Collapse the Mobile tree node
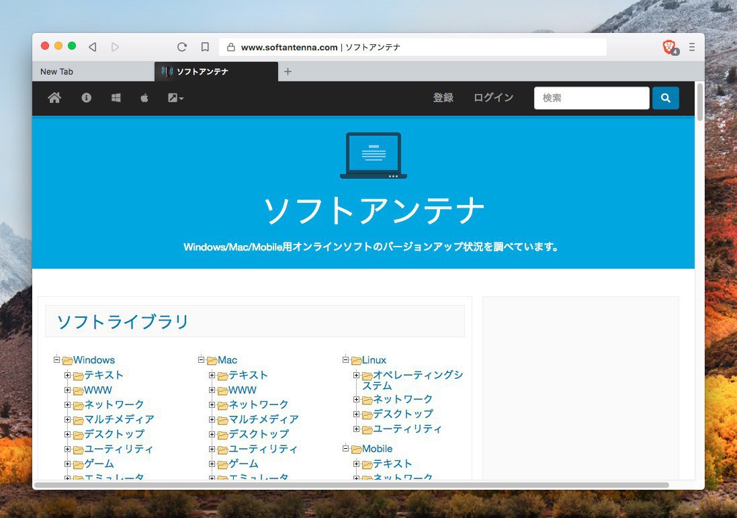 [x=345, y=448]
